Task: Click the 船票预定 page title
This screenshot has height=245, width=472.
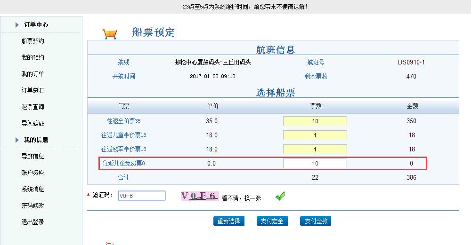Action: (154, 32)
